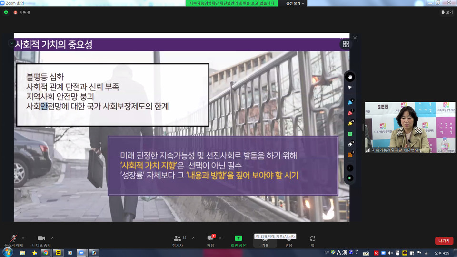Open the 옵션 보기 dropdown
Viewport: 457px width, 257px height.
click(x=295, y=3)
